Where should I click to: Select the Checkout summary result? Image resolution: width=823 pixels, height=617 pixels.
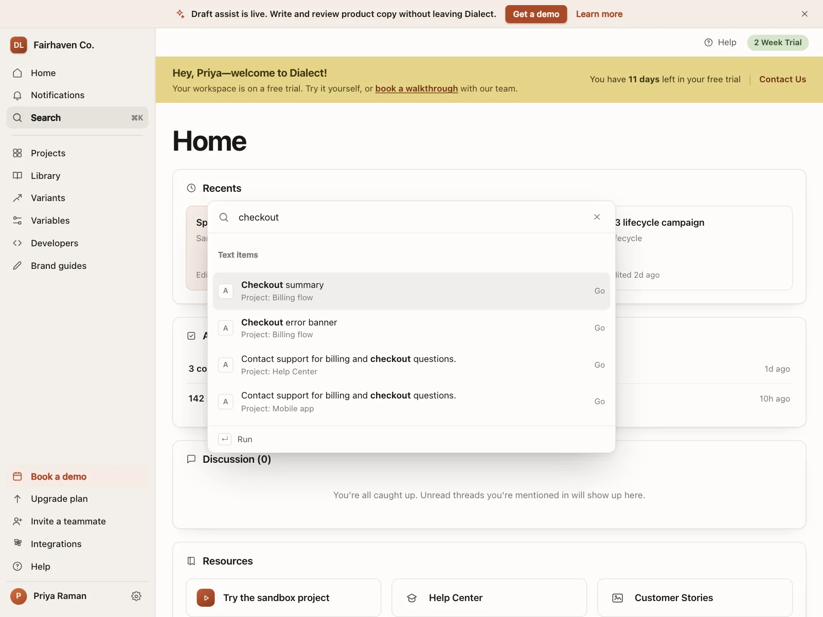(x=411, y=291)
